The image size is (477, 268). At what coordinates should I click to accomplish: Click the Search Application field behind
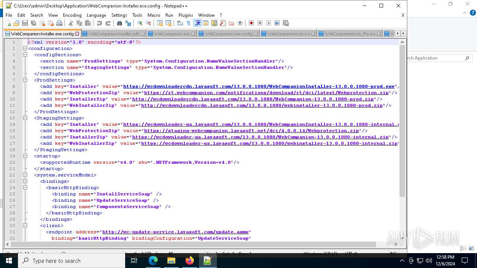[x=439, y=58]
